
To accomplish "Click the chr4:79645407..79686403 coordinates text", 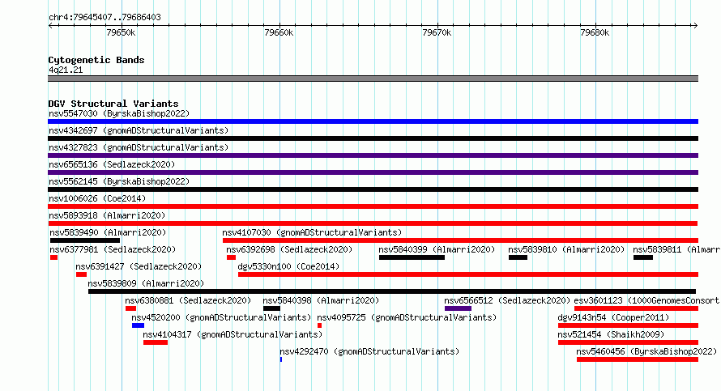I will coord(105,18).
